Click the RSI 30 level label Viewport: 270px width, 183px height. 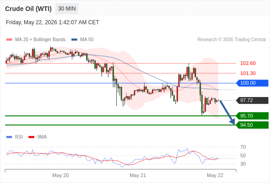tap(243, 164)
